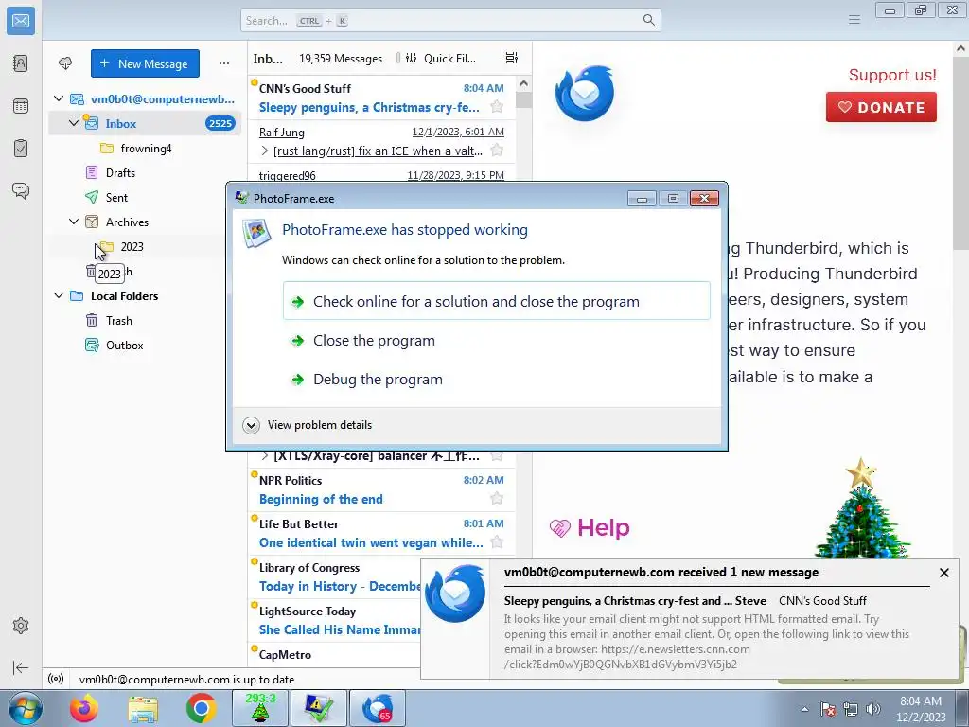Open Action Center flag tray icon
The image size is (969, 727).
click(828, 709)
